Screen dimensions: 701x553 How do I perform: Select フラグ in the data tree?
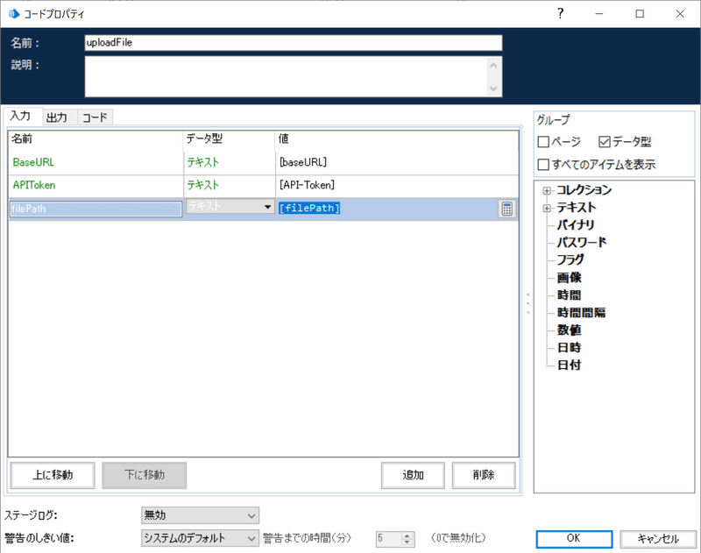pyautogui.click(x=570, y=259)
